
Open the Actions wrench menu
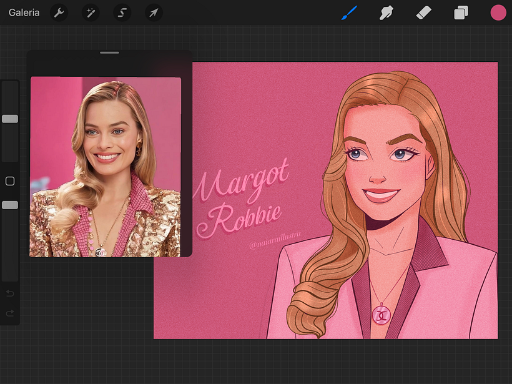[59, 12]
